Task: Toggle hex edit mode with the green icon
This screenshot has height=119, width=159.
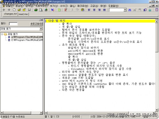Action: [x=59, y=10]
